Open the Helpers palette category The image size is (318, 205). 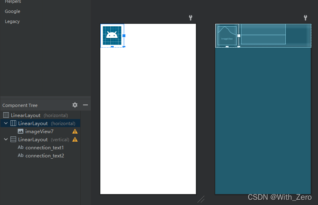pyautogui.click(x=13, y=2)
